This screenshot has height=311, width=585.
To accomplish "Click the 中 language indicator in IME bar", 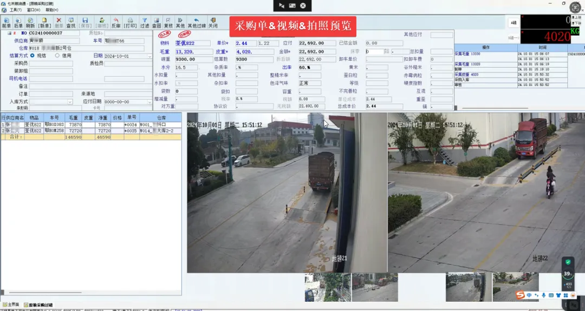I will click(529, 295).
